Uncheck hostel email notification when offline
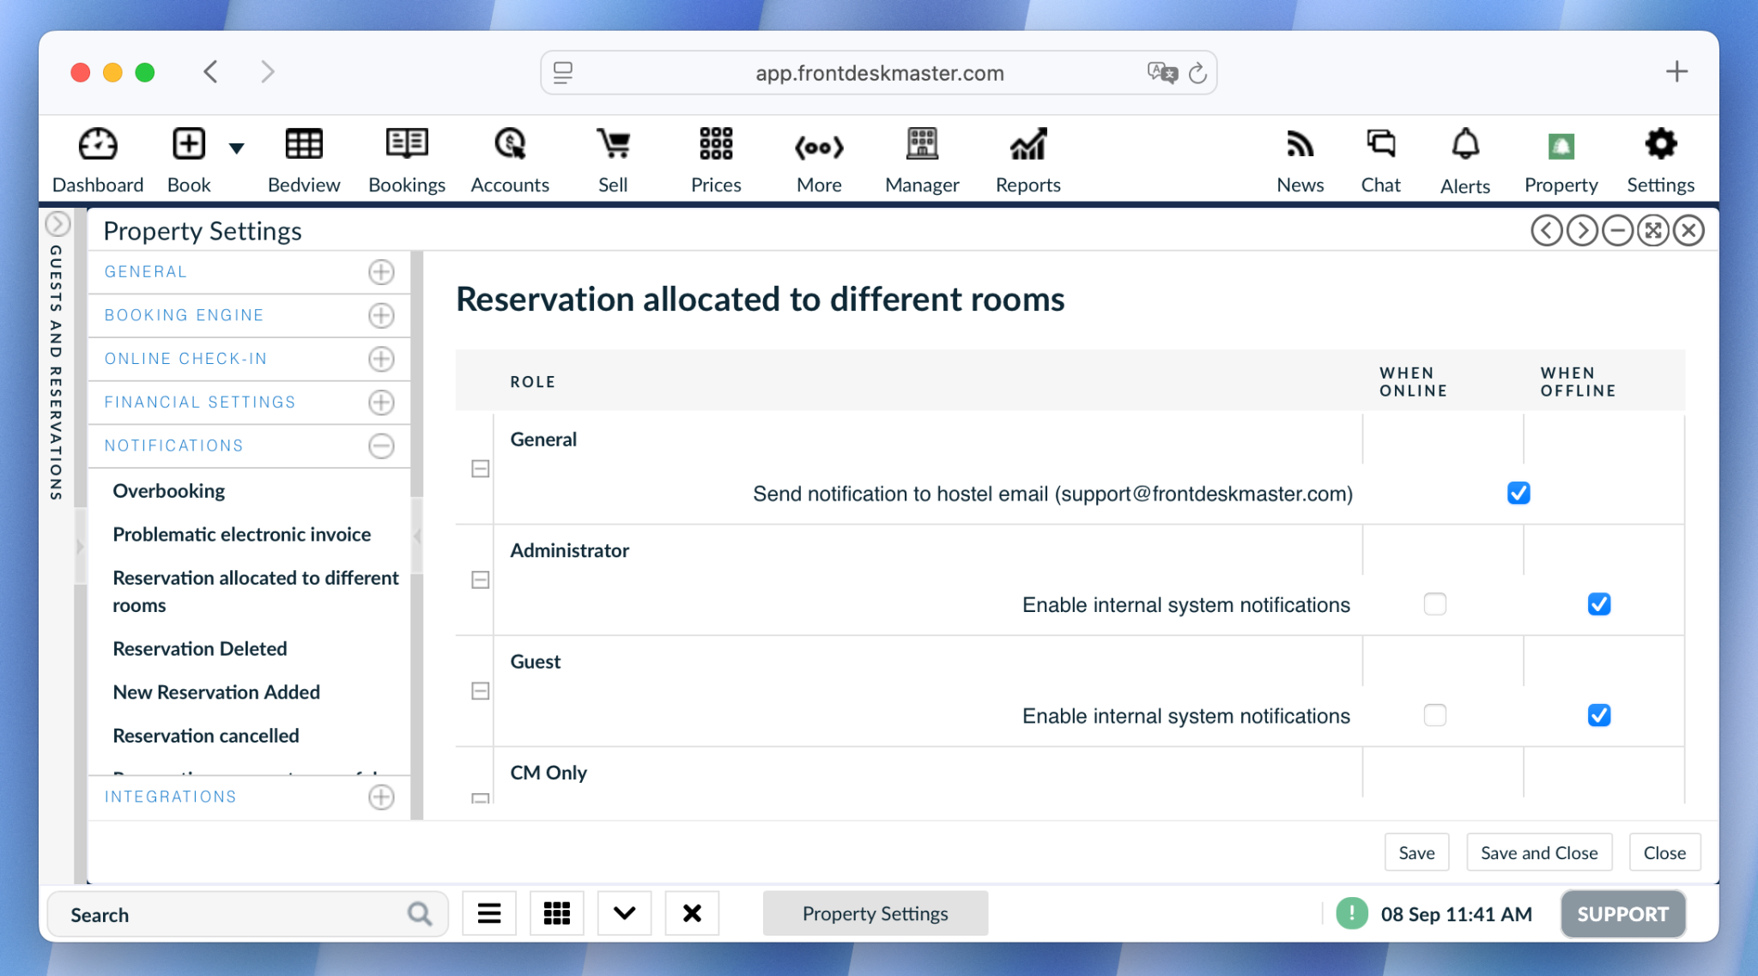This screenshot has width=1758, height=976. (x=1518, y=494)
